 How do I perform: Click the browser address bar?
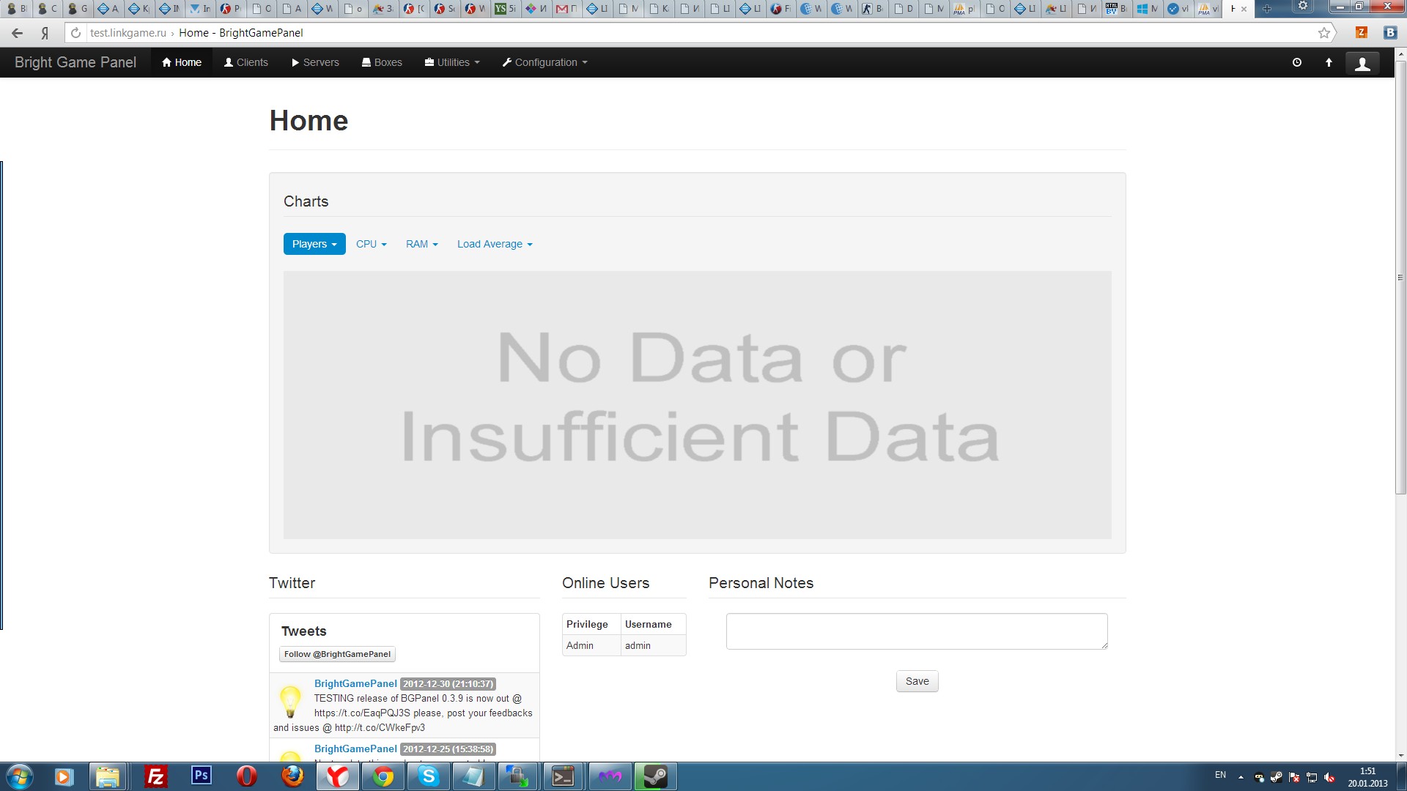coord(700,33)
